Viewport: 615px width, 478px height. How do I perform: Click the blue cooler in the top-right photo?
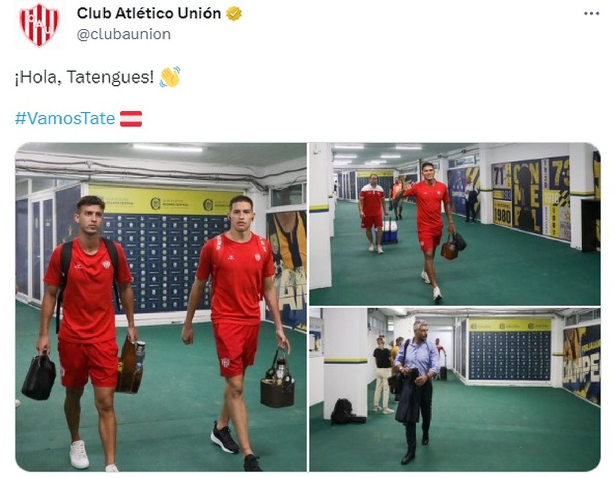pyautogui.click(x=388, y=232)
